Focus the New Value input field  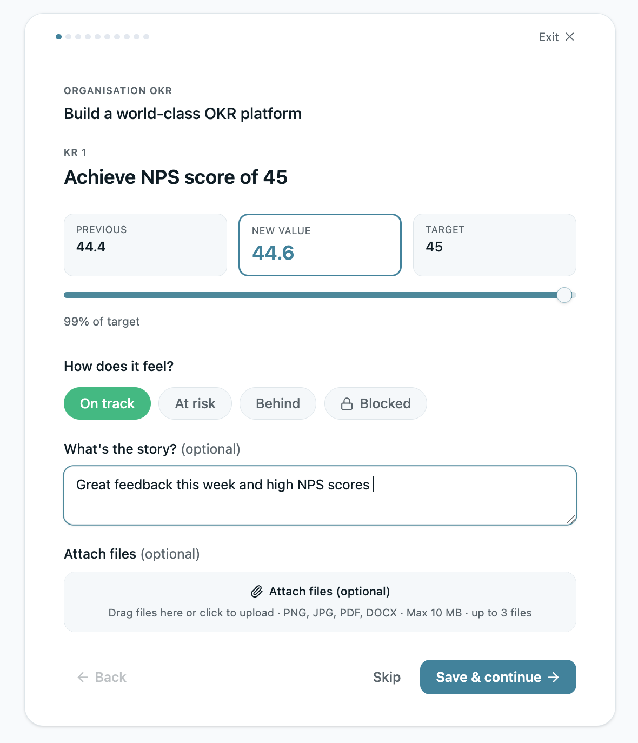320,245
